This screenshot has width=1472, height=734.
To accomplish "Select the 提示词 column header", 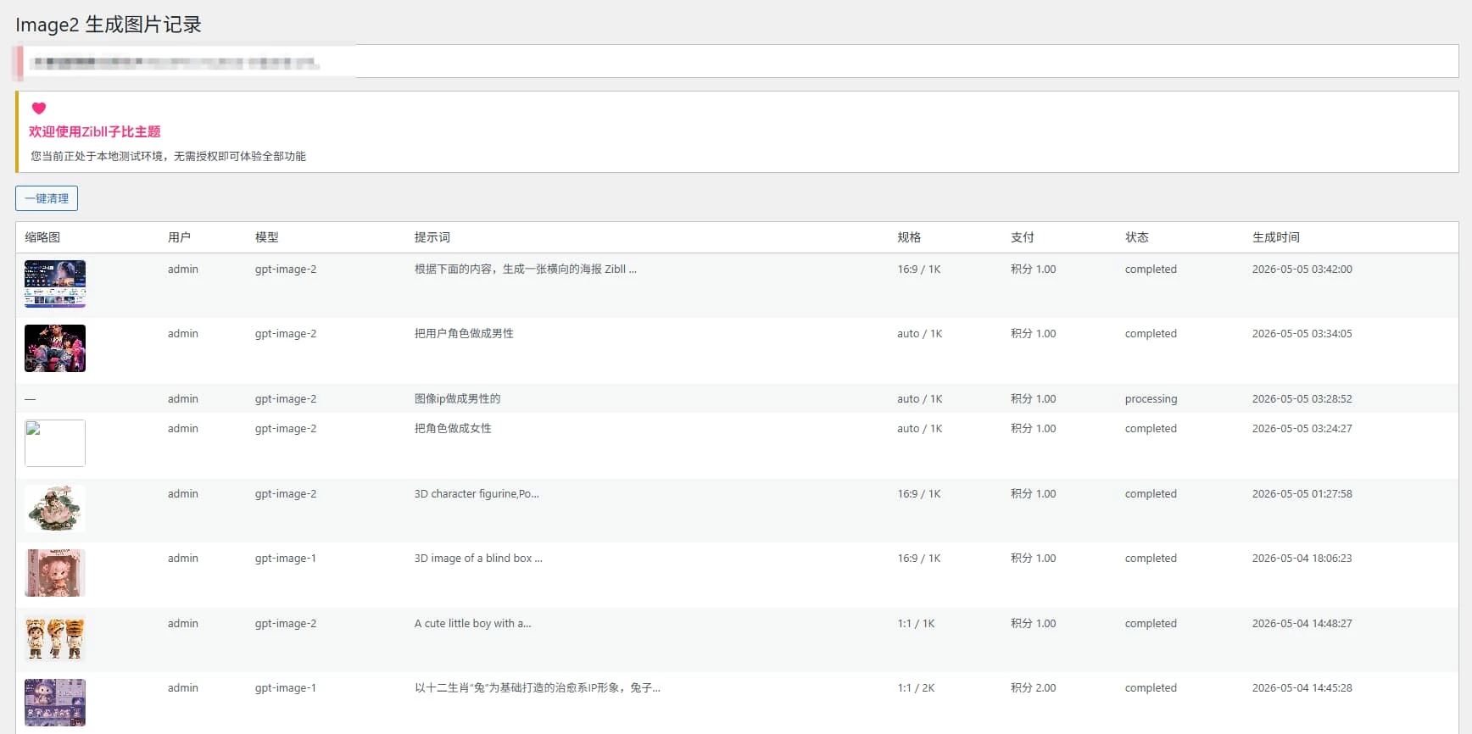I will (432, 237).
